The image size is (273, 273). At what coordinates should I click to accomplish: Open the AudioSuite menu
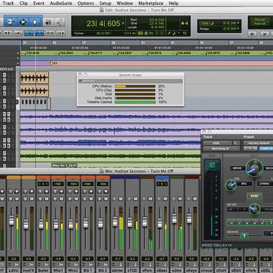coord(61,4)
